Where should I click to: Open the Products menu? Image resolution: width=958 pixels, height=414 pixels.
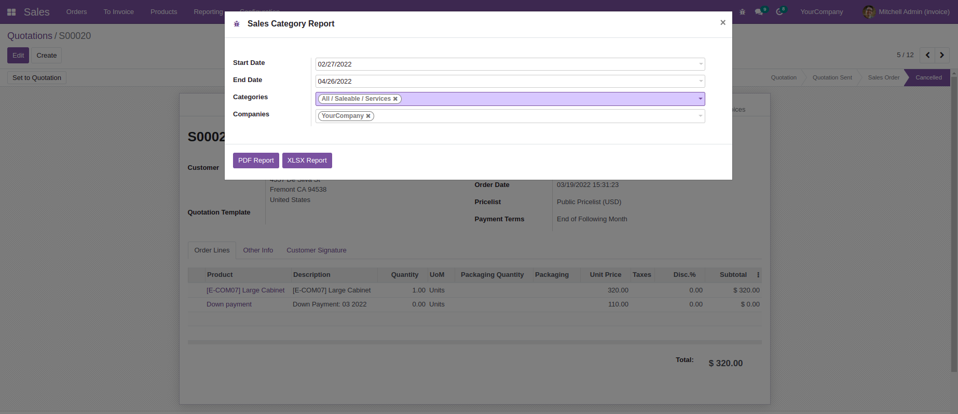point(163,12)
